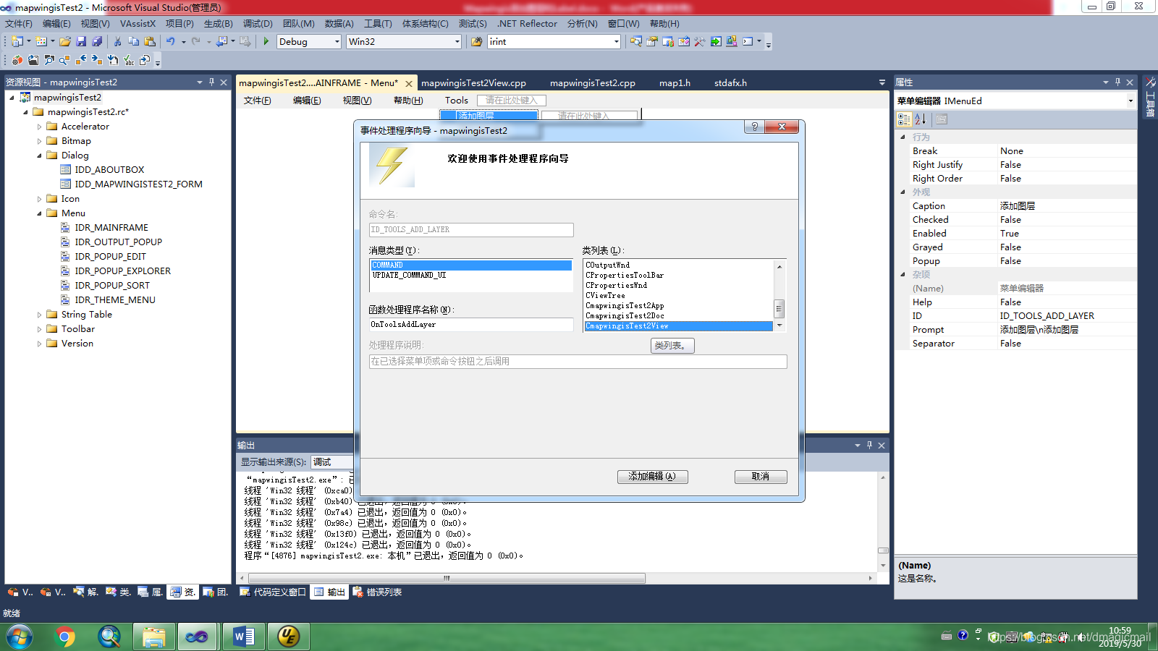Click the Cut toolbar icon
The image size is (1158, 651).
[117, 41]
